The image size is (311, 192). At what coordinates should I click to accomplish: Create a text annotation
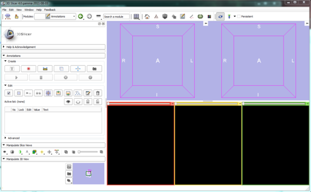[12, 69]
